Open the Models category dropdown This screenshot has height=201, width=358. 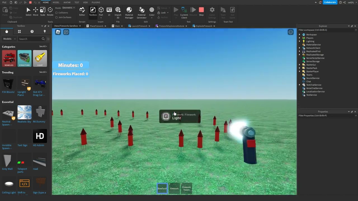(9, 39)
